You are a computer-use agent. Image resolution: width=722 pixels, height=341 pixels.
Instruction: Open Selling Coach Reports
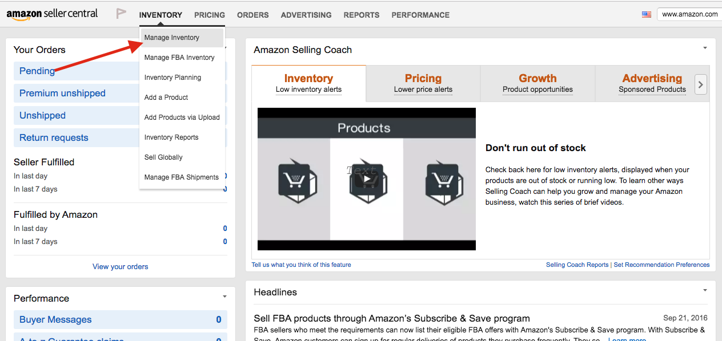[x=577, y=264]
